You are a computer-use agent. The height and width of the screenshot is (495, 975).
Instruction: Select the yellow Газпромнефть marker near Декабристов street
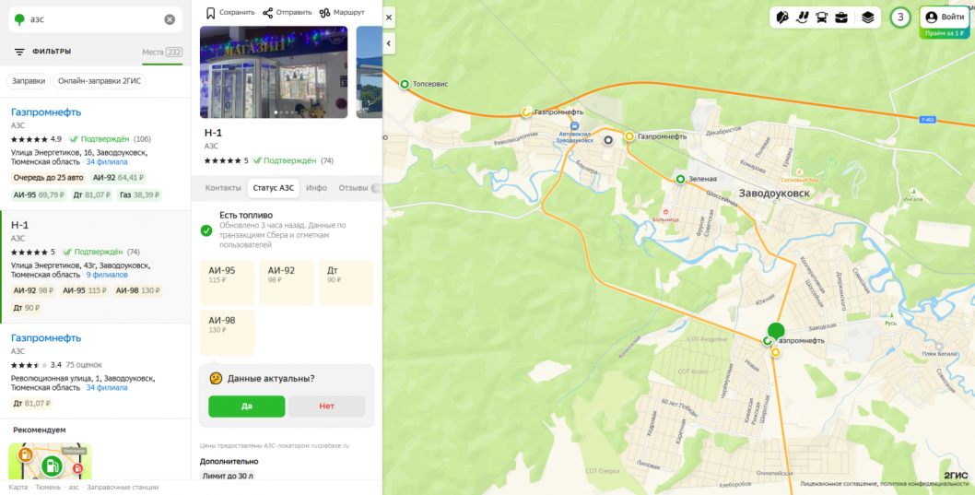tap(629, 136)
